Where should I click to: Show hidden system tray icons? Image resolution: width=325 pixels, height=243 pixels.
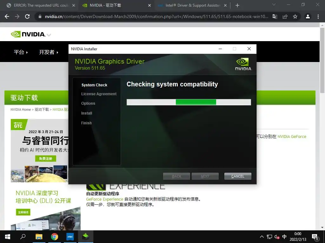(262, 237)
